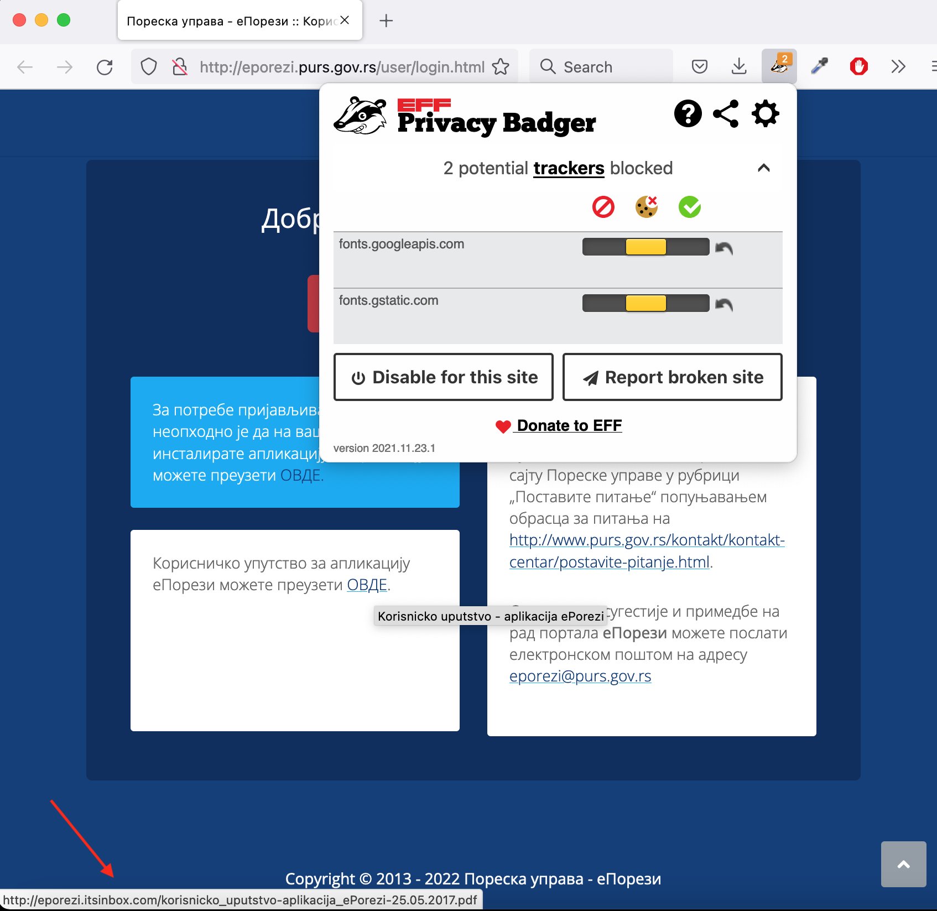Click Disable for this site button
Viewport: 937px width, 911px height.
click(x=444, y=377)
